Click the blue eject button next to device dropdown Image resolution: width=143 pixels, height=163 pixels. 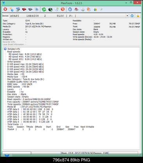click(x=132, y=16)
